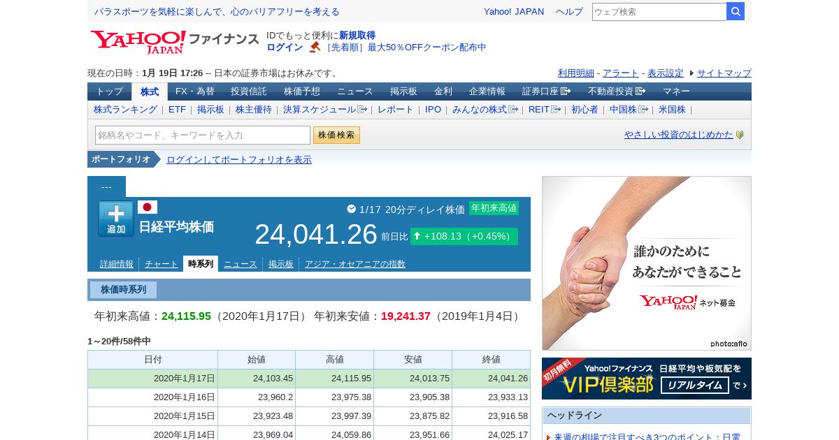
Task: Open やさしい投資のはじめかた link
Action: [x=678, y=135]
